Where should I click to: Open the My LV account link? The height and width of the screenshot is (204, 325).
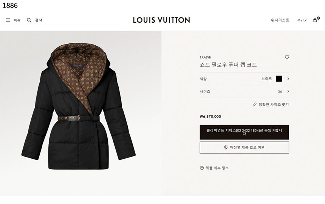pyautogui.click(x=302, y=20)
